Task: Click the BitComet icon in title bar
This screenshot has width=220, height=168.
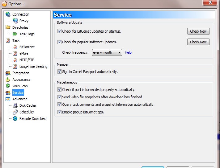Action: pyautogui.click(x=4, y=4)
